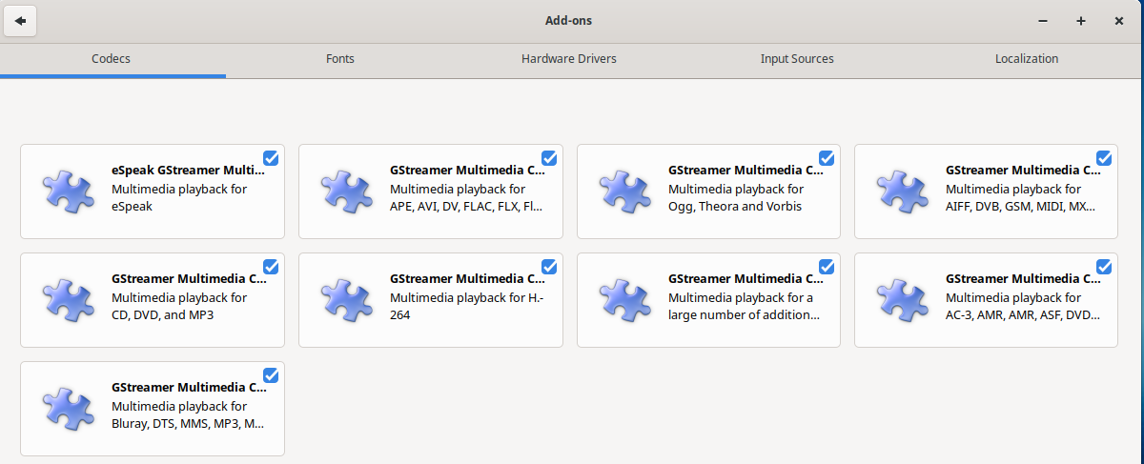Minimize the Add-ons window
Viewport: 1144px width, 464px height.
tap(1043, 21)
